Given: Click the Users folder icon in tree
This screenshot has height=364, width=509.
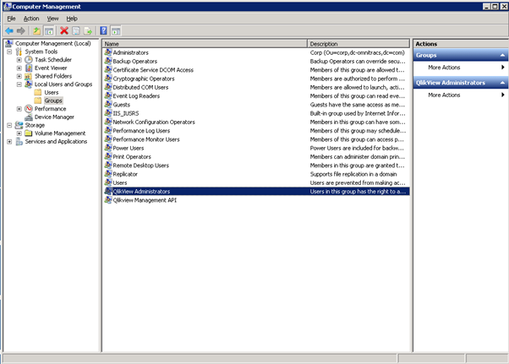Looking at the screenshot, I should point(38,92).
